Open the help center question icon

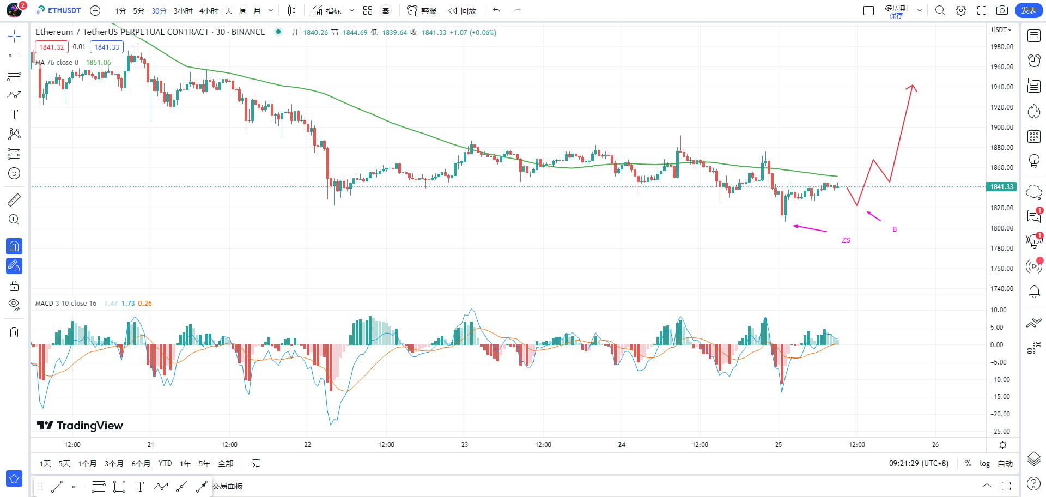pyautogui.click(x=1034, y=483)
